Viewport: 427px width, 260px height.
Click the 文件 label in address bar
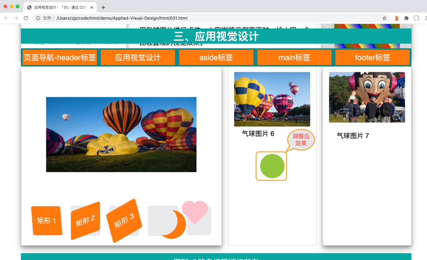click(47, 18)
